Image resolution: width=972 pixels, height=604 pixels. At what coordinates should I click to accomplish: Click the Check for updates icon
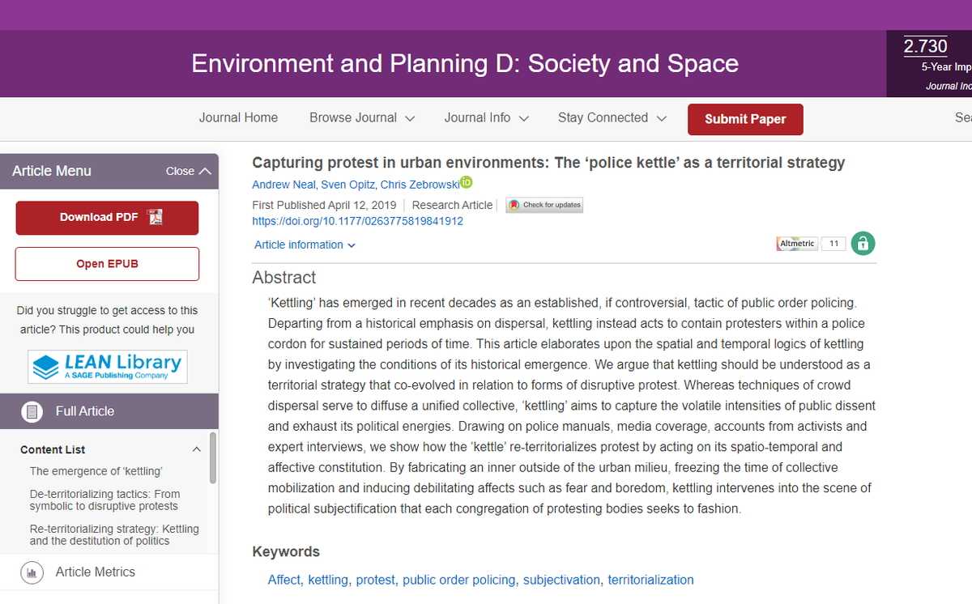point(544,205)
